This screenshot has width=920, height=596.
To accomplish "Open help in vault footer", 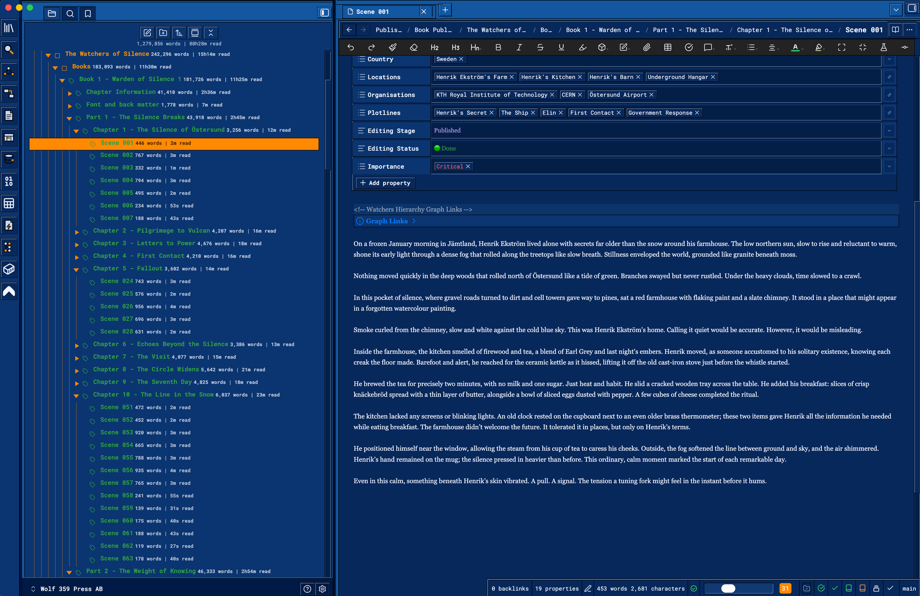I will click(x=307, y=589).
